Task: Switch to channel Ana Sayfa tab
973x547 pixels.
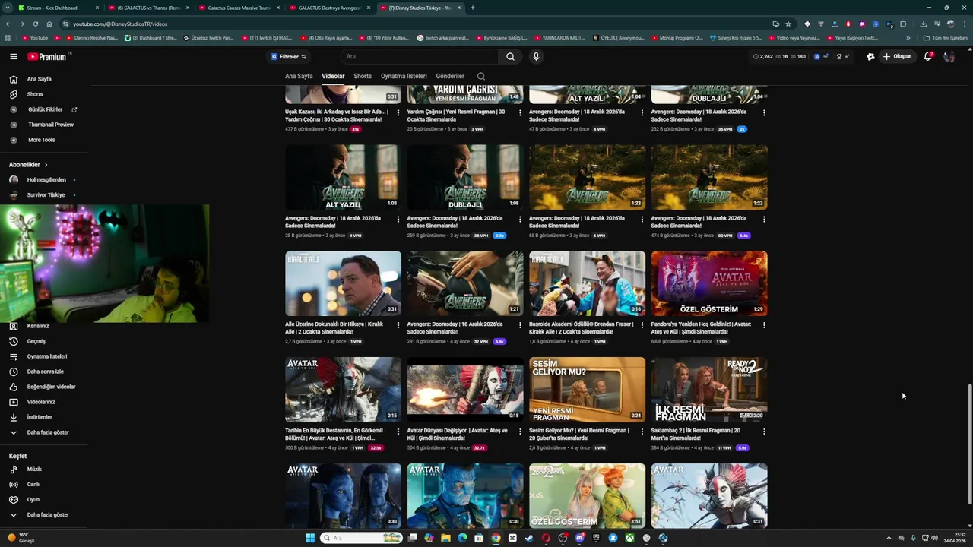Action: 299,76
